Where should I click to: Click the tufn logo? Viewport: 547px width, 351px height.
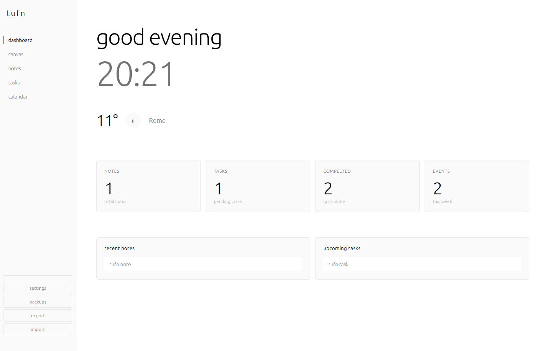point(16,13)
